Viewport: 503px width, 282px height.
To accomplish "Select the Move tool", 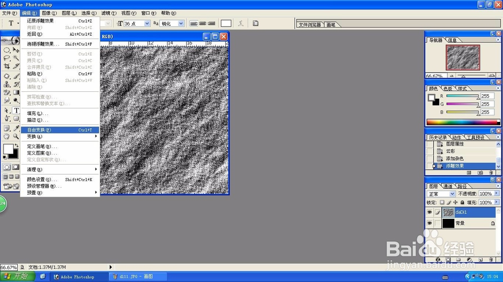I will [x=16, y=50].
